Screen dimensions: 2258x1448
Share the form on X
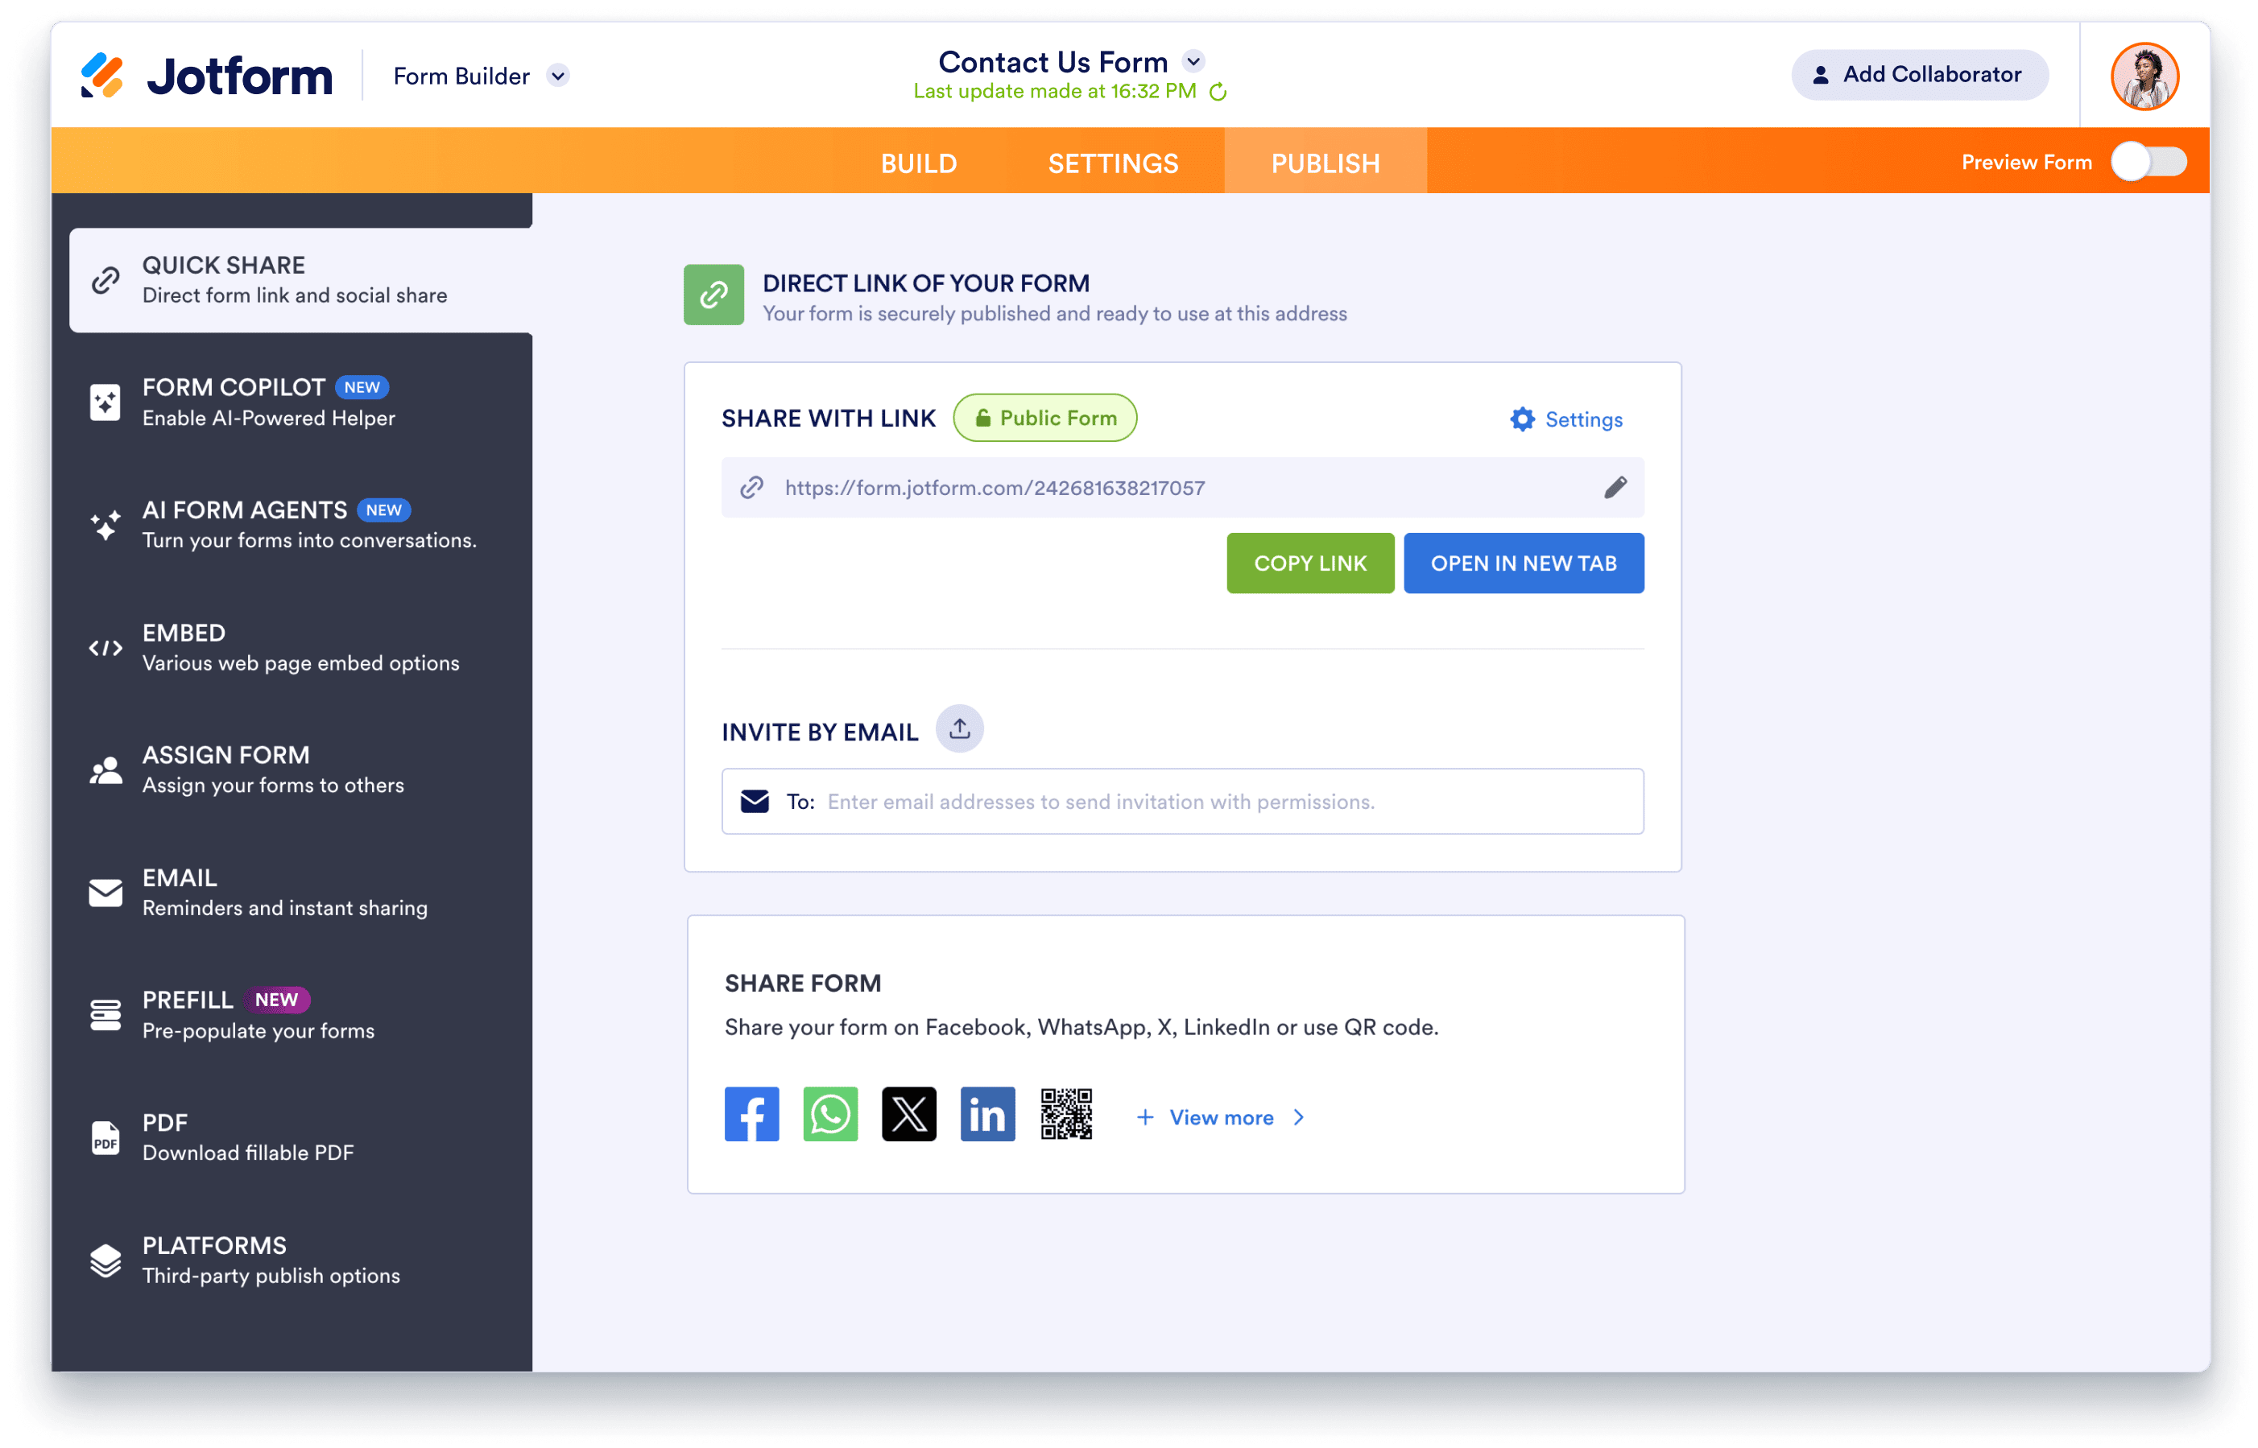(908, 1114)
